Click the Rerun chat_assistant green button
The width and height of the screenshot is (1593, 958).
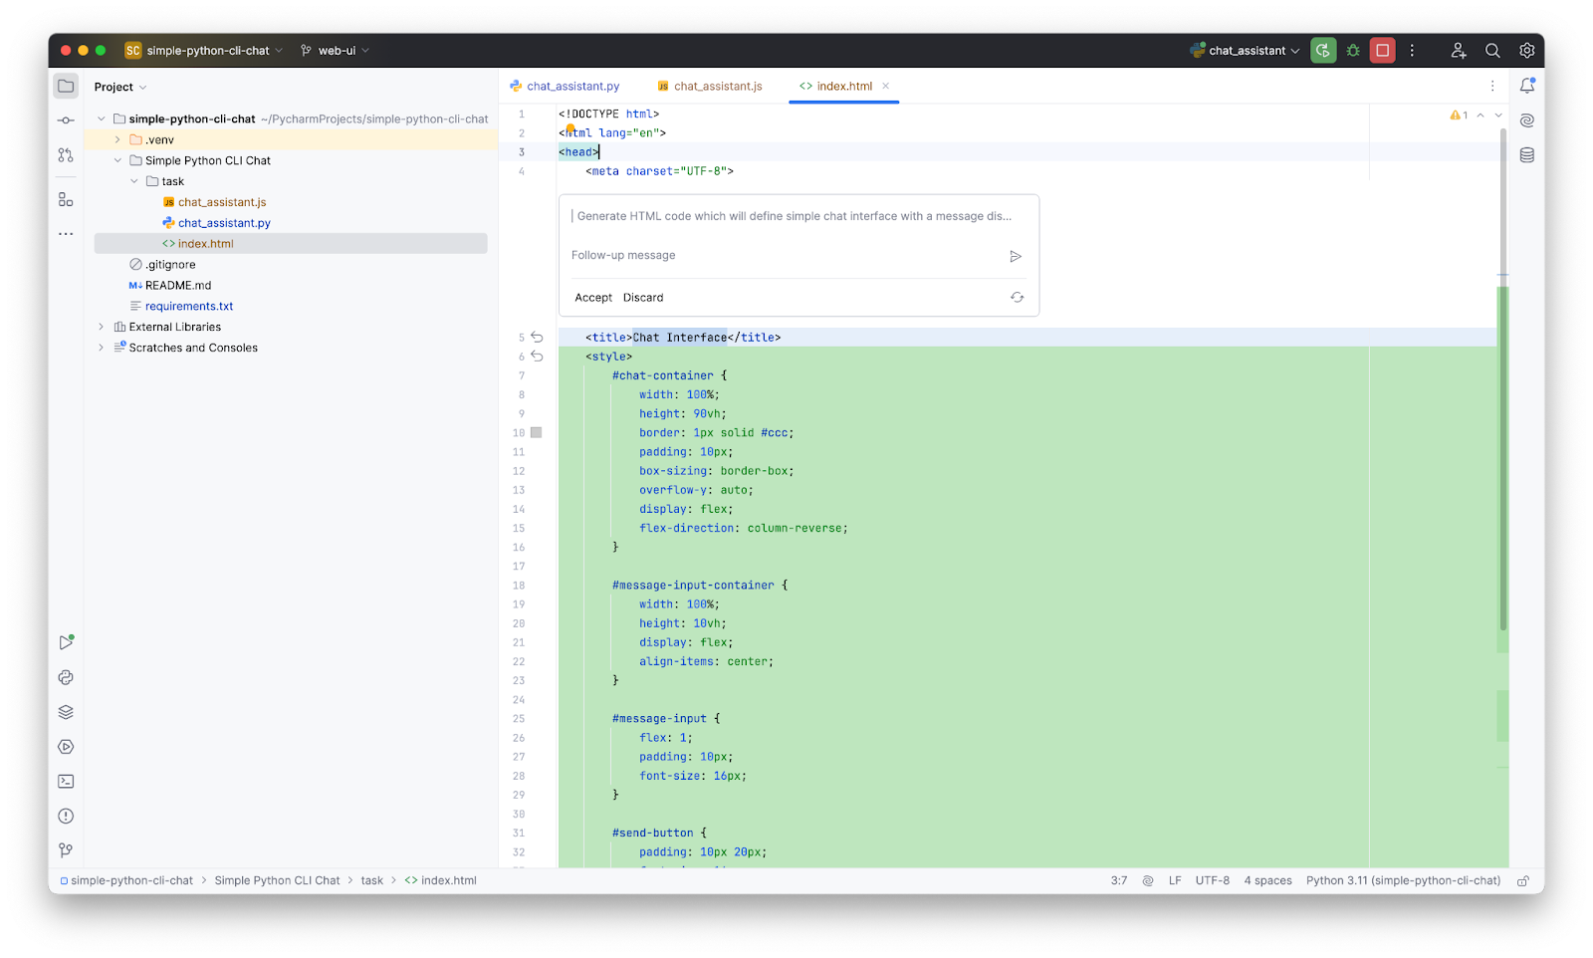click(1323, 51)
